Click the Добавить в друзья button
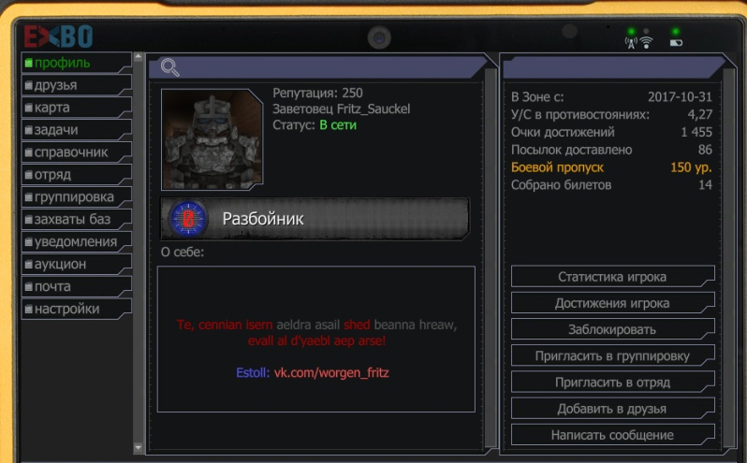 point(612,408)
